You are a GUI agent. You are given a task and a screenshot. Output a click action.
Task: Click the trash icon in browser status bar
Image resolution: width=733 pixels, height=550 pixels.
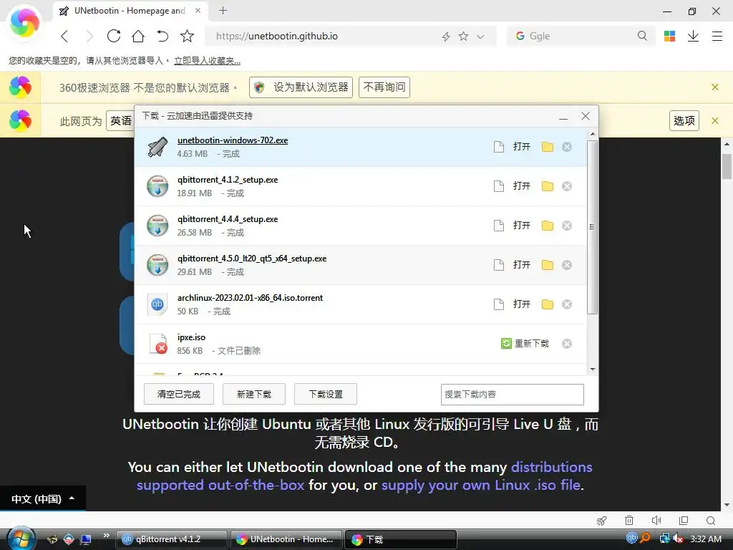tap(629, 521)
